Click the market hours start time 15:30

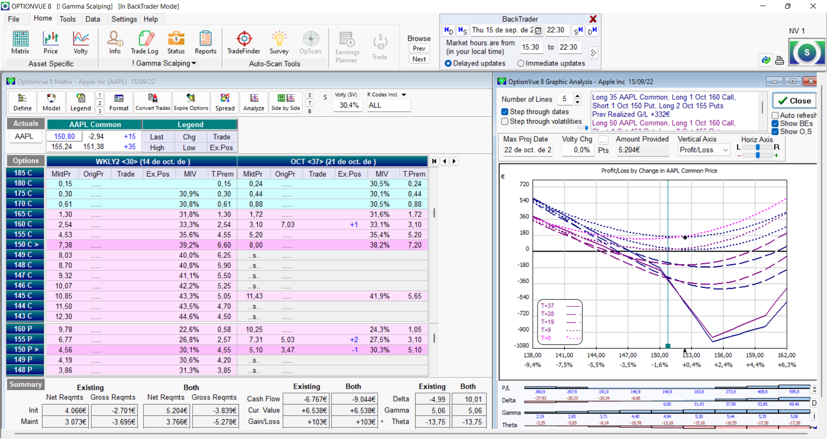pos(531,47)
